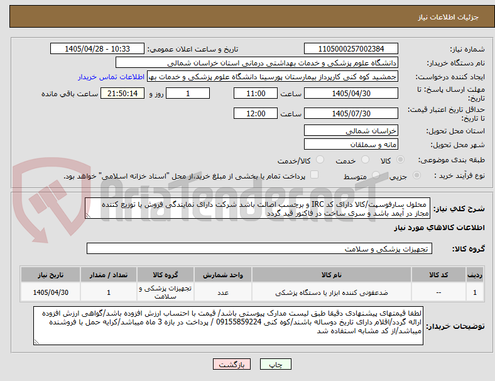Click the buyer organization name field
This screenshot has width=495, height=381.
click(x=257, y=63)
